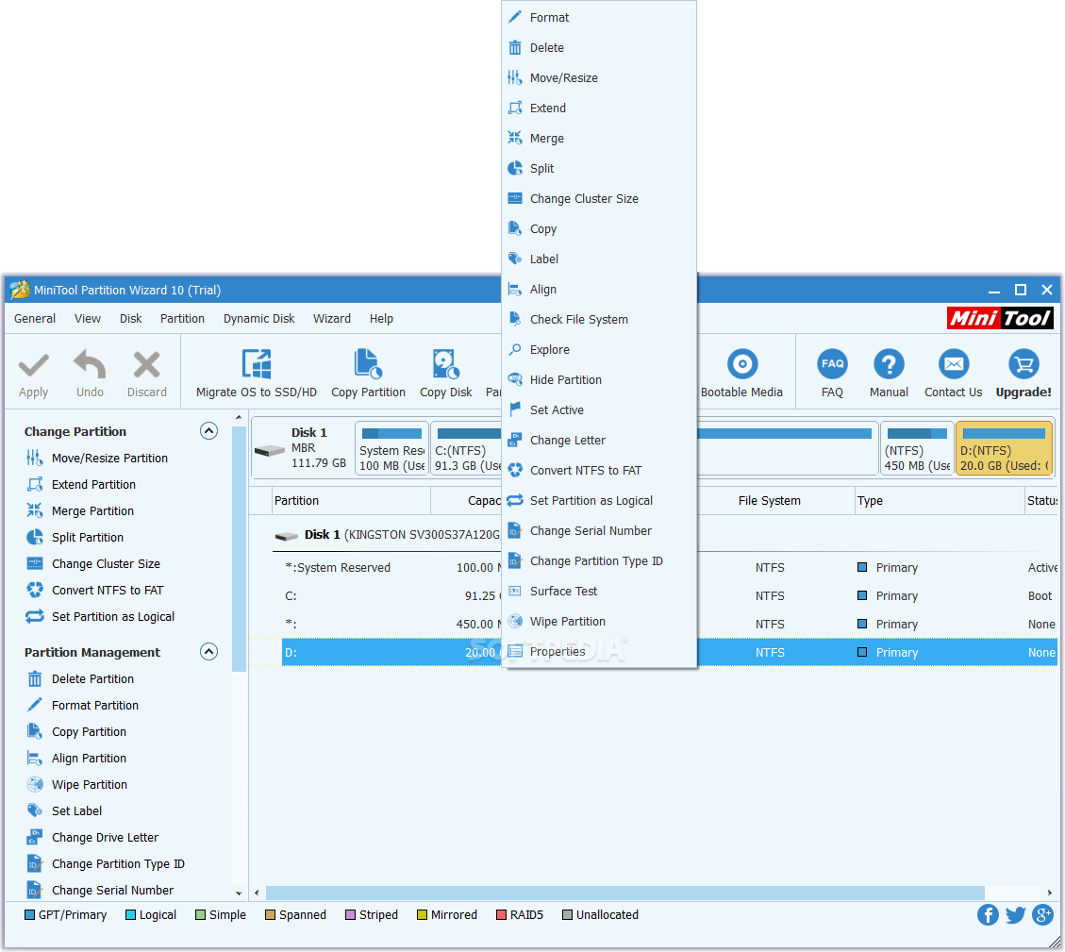
Task: Click sidebar scroll down arrow
Action: (239, 893)
